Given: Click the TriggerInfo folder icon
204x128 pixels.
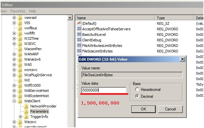Looking at the screenshot, I should 26,117.
